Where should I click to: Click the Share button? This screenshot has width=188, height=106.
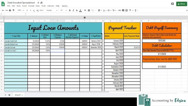tap(182, 4)
